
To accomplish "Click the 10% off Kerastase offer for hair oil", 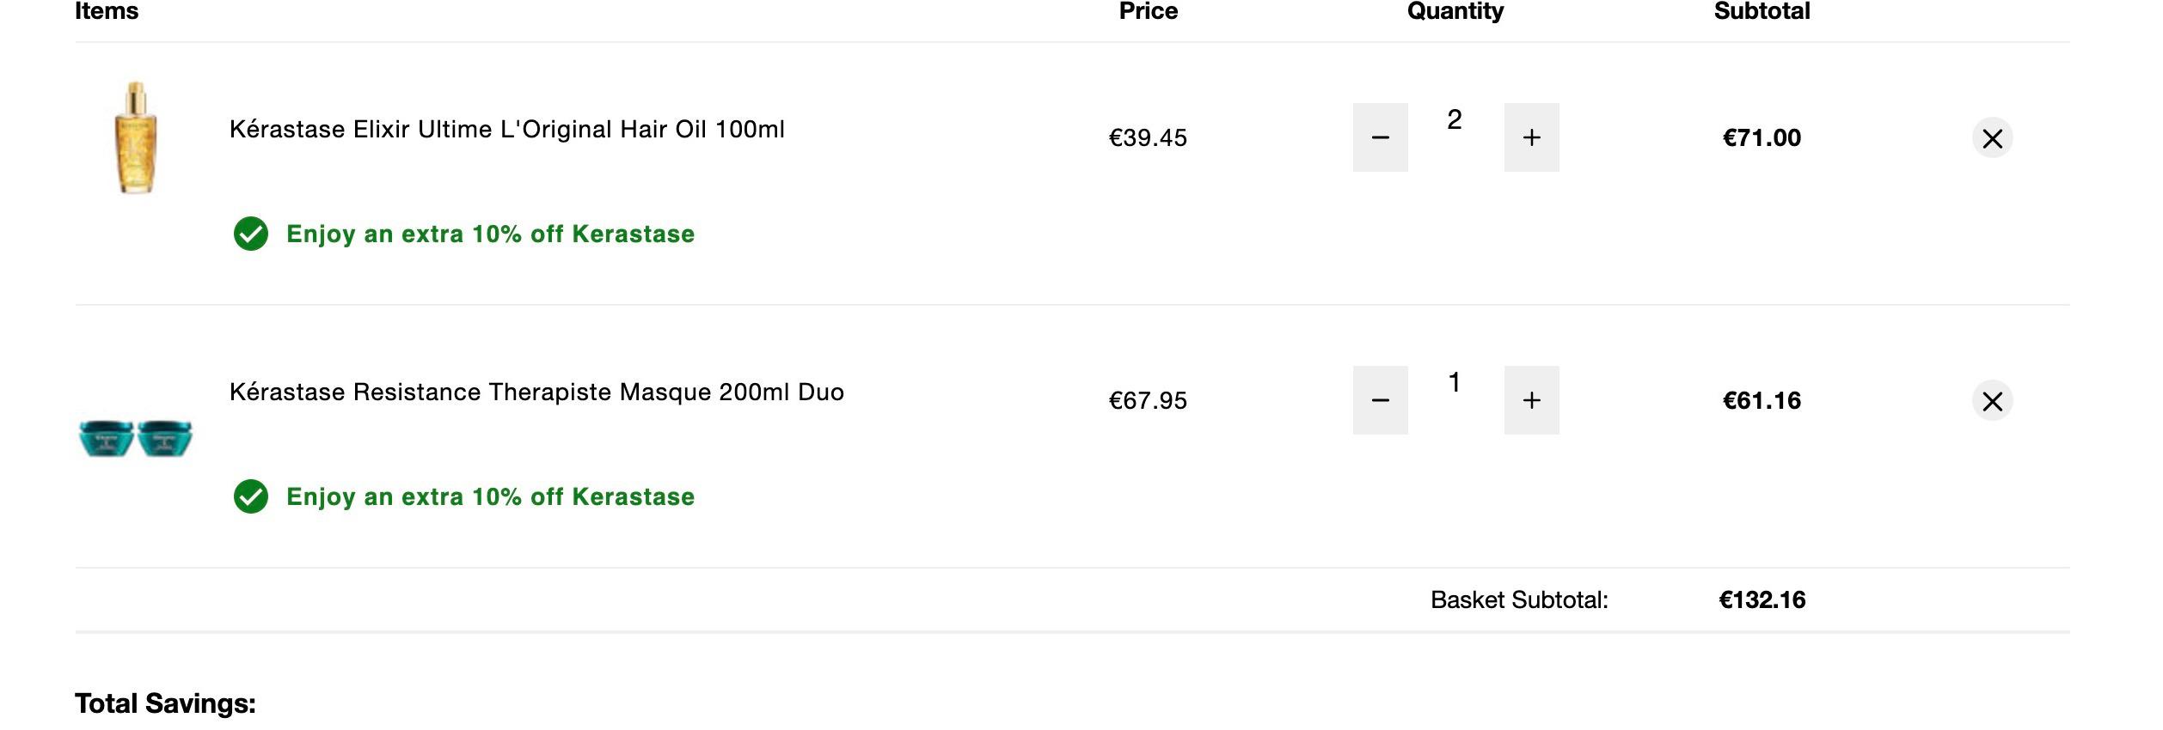I will (490, 234).
